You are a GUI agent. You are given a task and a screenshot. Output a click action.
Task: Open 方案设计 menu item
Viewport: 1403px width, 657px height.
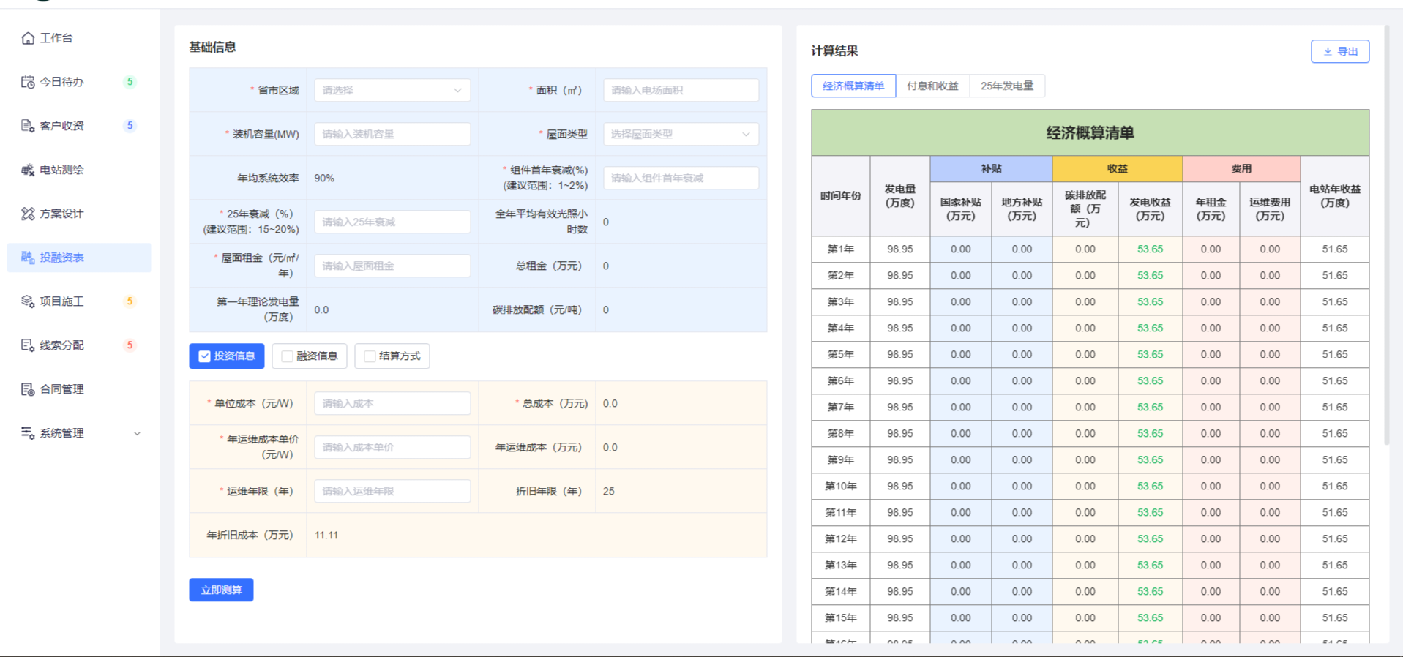[x=79, y=214]
